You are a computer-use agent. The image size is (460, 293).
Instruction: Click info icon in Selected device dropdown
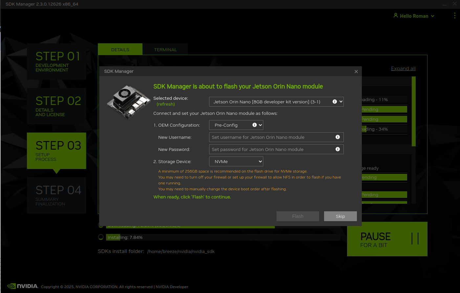click(x=335, y=102)
